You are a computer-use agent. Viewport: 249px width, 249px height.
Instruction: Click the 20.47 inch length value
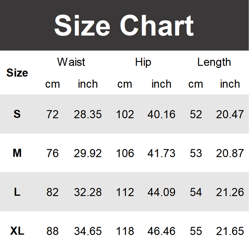click(230, 114)
